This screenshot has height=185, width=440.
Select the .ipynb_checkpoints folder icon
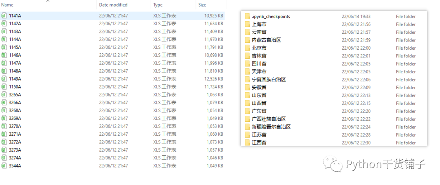[x=247, y=17]
